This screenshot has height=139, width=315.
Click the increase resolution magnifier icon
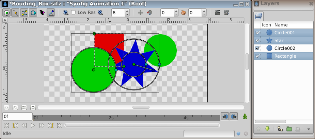click(100, 13)
